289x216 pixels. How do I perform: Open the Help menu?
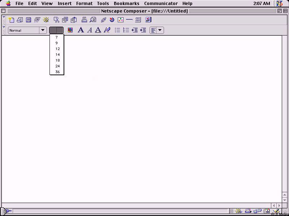[x=187, y=4]
